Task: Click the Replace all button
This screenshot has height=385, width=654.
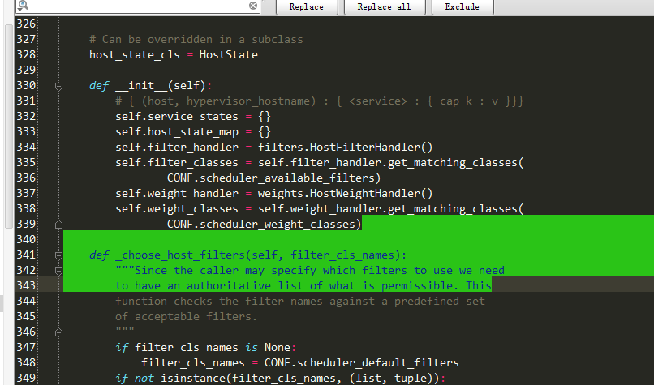Action: coord(385,7)
